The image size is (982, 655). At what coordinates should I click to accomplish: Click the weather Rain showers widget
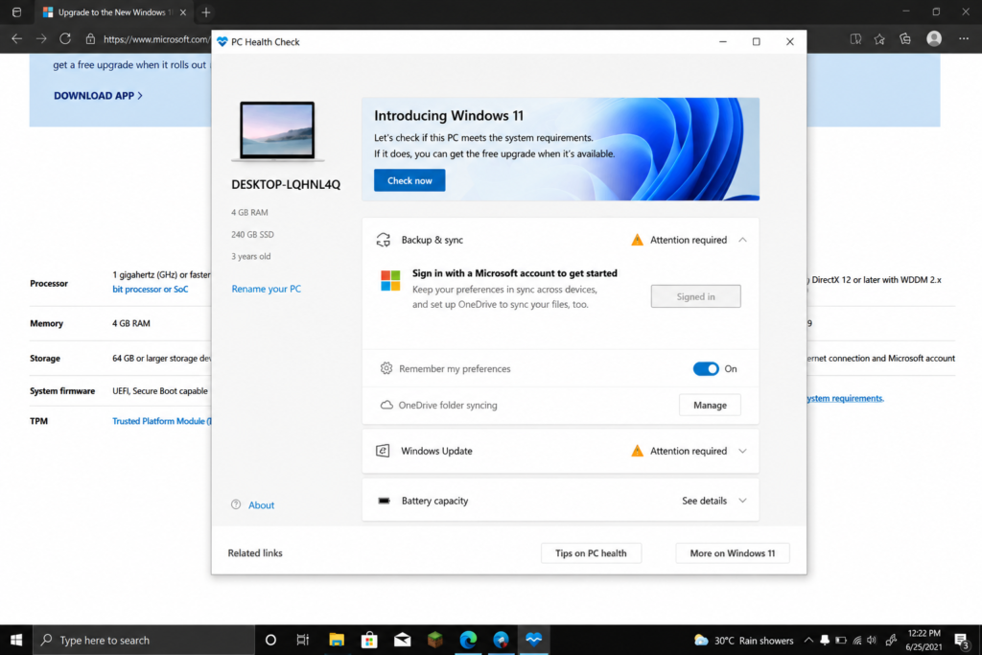click(744, 640)
